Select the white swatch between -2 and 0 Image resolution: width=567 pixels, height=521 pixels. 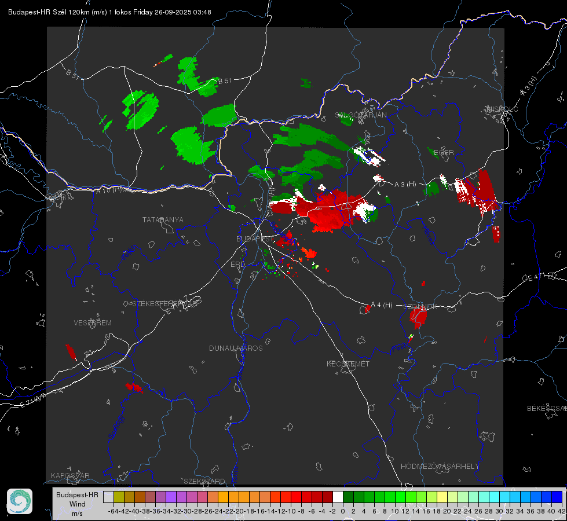[x=338, y=497]
